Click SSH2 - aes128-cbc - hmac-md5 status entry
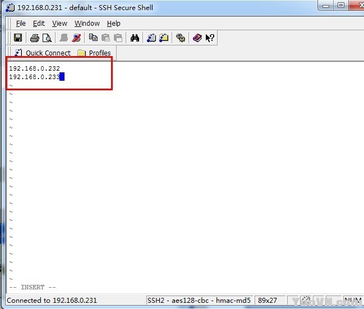This screenshot has height=309, width=364. pos(199,301)
